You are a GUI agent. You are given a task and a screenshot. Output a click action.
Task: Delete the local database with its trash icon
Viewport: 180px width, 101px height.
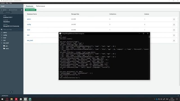pyautogui.click(x=174, y=30)
